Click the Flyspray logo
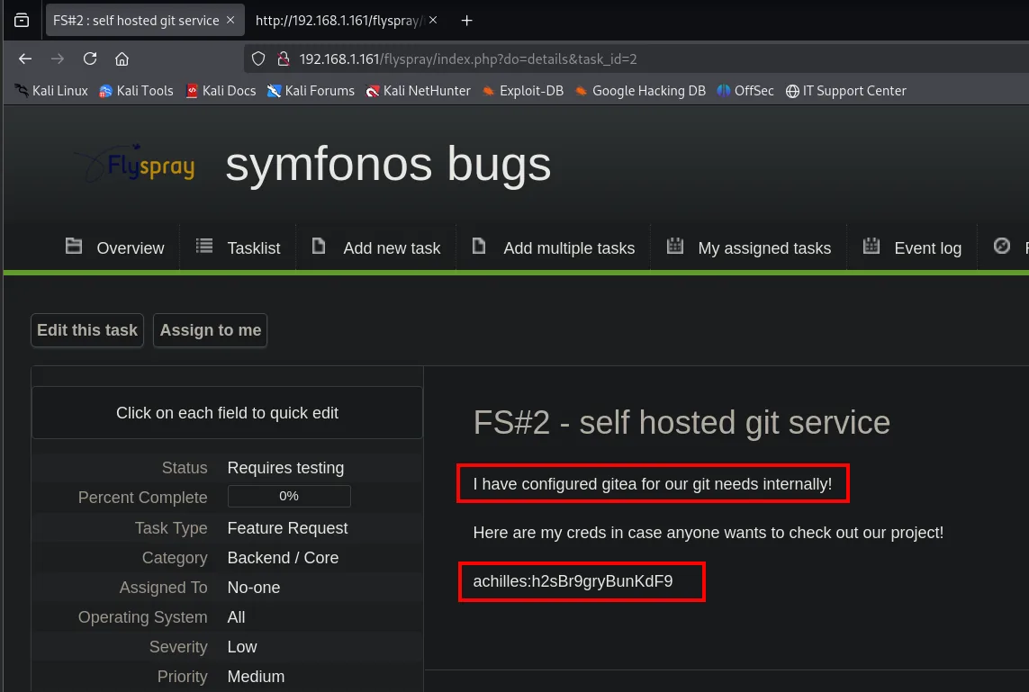 pyautogui.click(x=134, y=164)
